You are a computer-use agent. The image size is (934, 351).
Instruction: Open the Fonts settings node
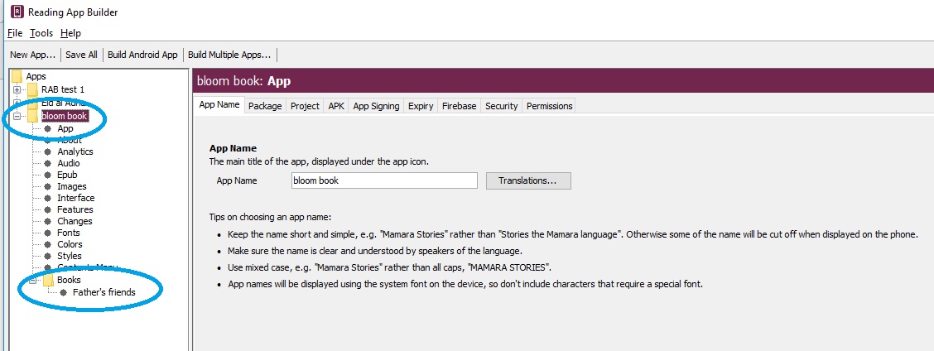[69, 233]
